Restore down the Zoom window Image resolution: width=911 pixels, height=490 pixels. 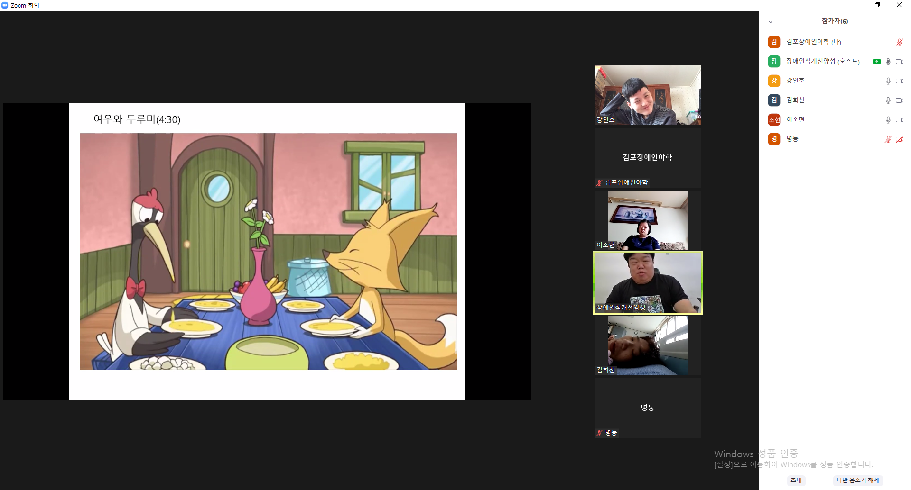point(877,5)
